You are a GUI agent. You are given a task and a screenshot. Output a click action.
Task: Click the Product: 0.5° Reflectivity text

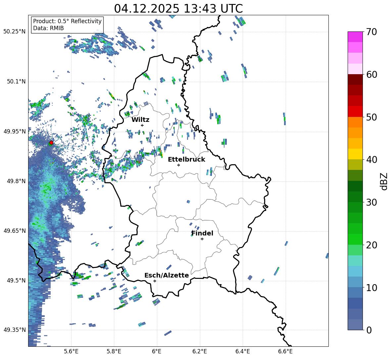(x=67, y=21)
